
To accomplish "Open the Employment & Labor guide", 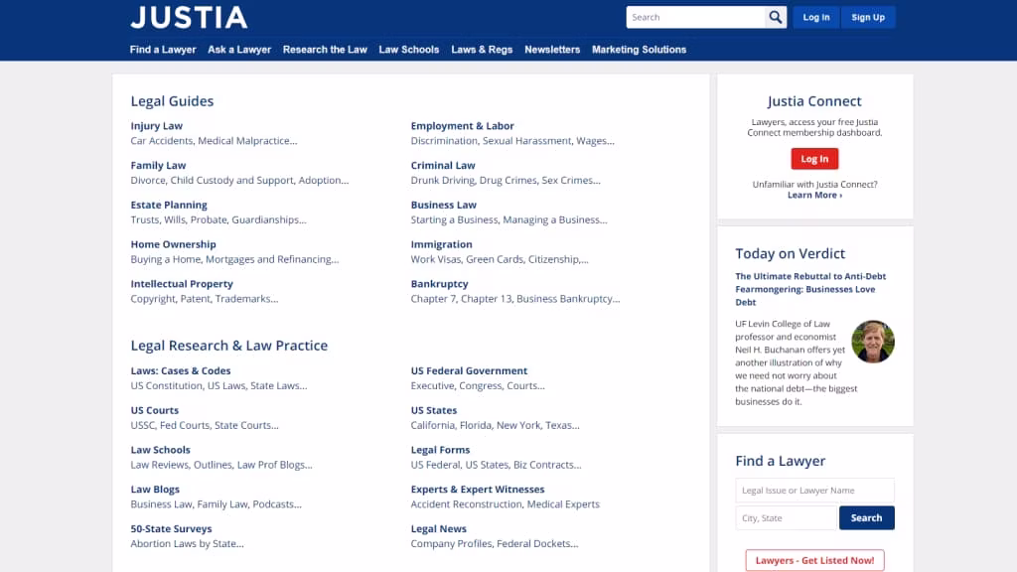I will 463,126.
